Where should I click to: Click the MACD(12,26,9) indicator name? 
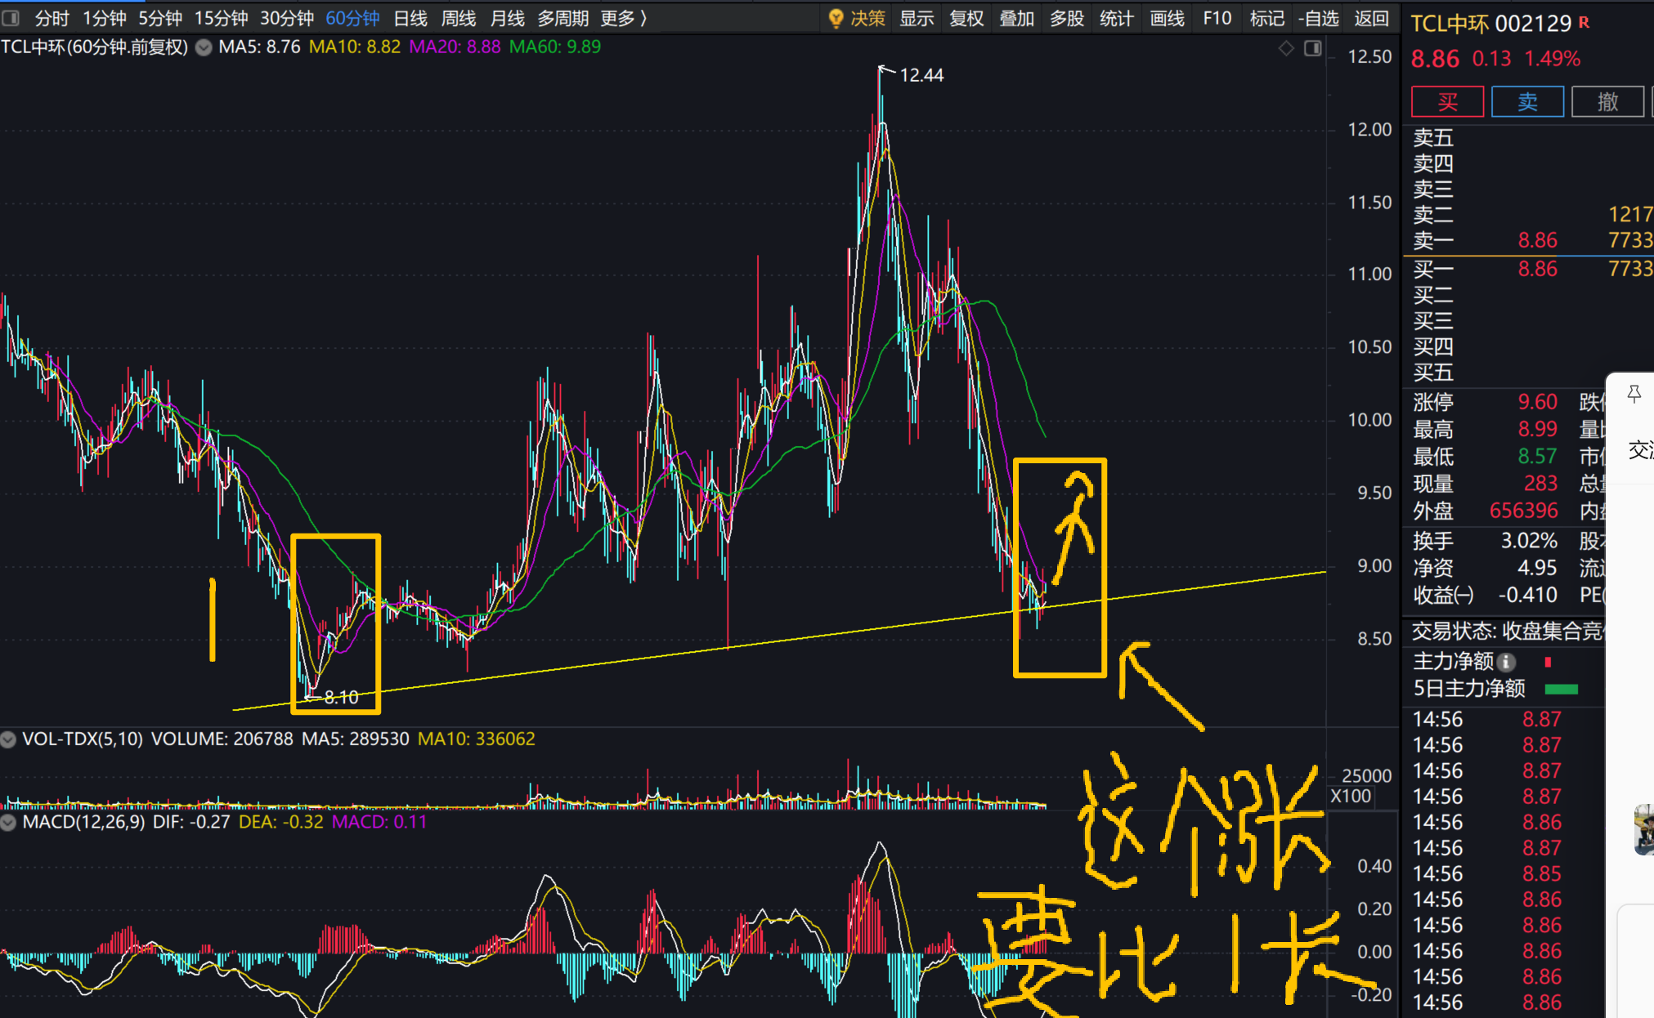[84, 822]
